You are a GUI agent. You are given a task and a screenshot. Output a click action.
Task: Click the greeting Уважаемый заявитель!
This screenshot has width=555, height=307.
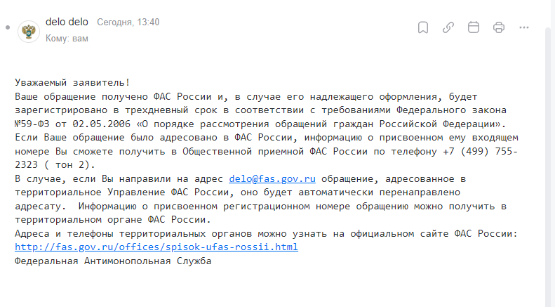coord(72,83)
